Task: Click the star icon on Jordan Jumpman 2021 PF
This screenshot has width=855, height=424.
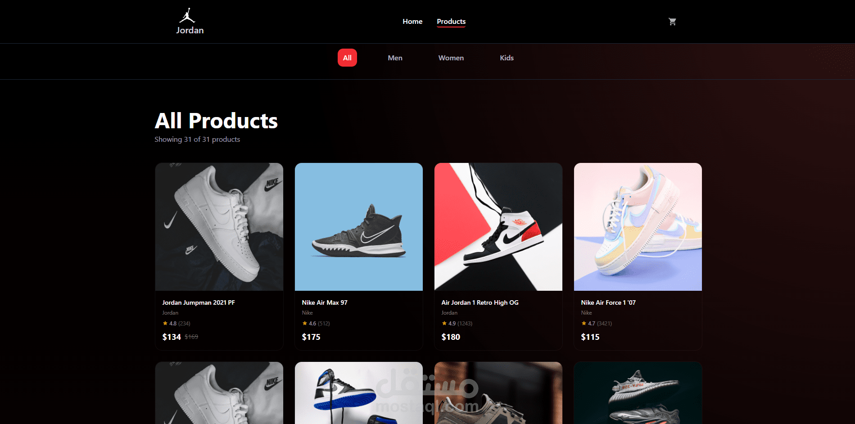Action: pos(165,323)
